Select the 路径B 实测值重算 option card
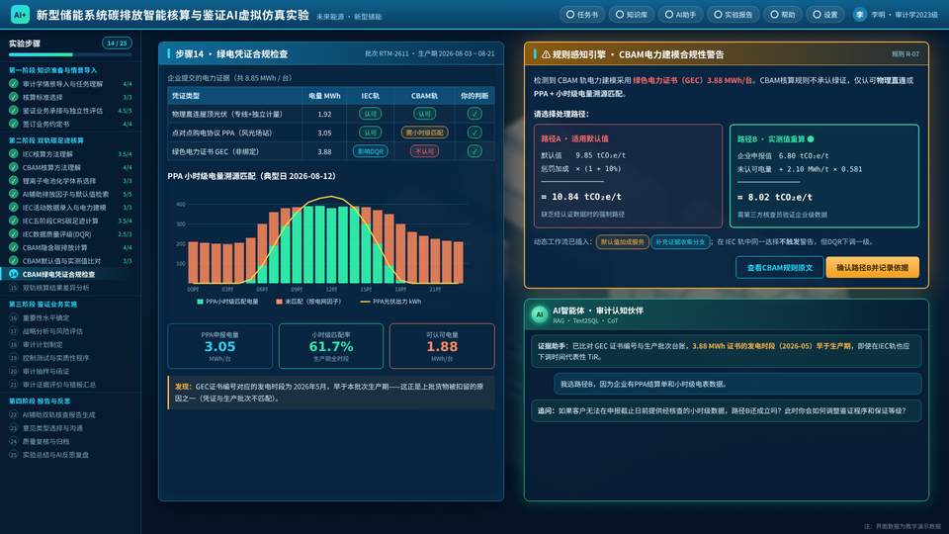The image size is (949, 534). [823, 176]
